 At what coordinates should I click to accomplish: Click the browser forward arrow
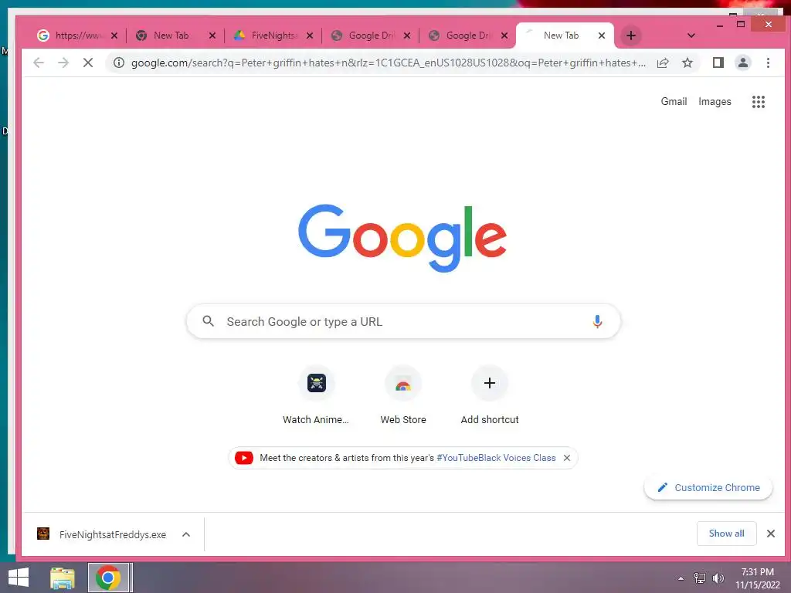63,63
